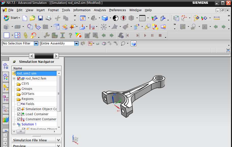Collapse the Solution 1 tree node
The image size is (232, 147).
click(14, 124)
